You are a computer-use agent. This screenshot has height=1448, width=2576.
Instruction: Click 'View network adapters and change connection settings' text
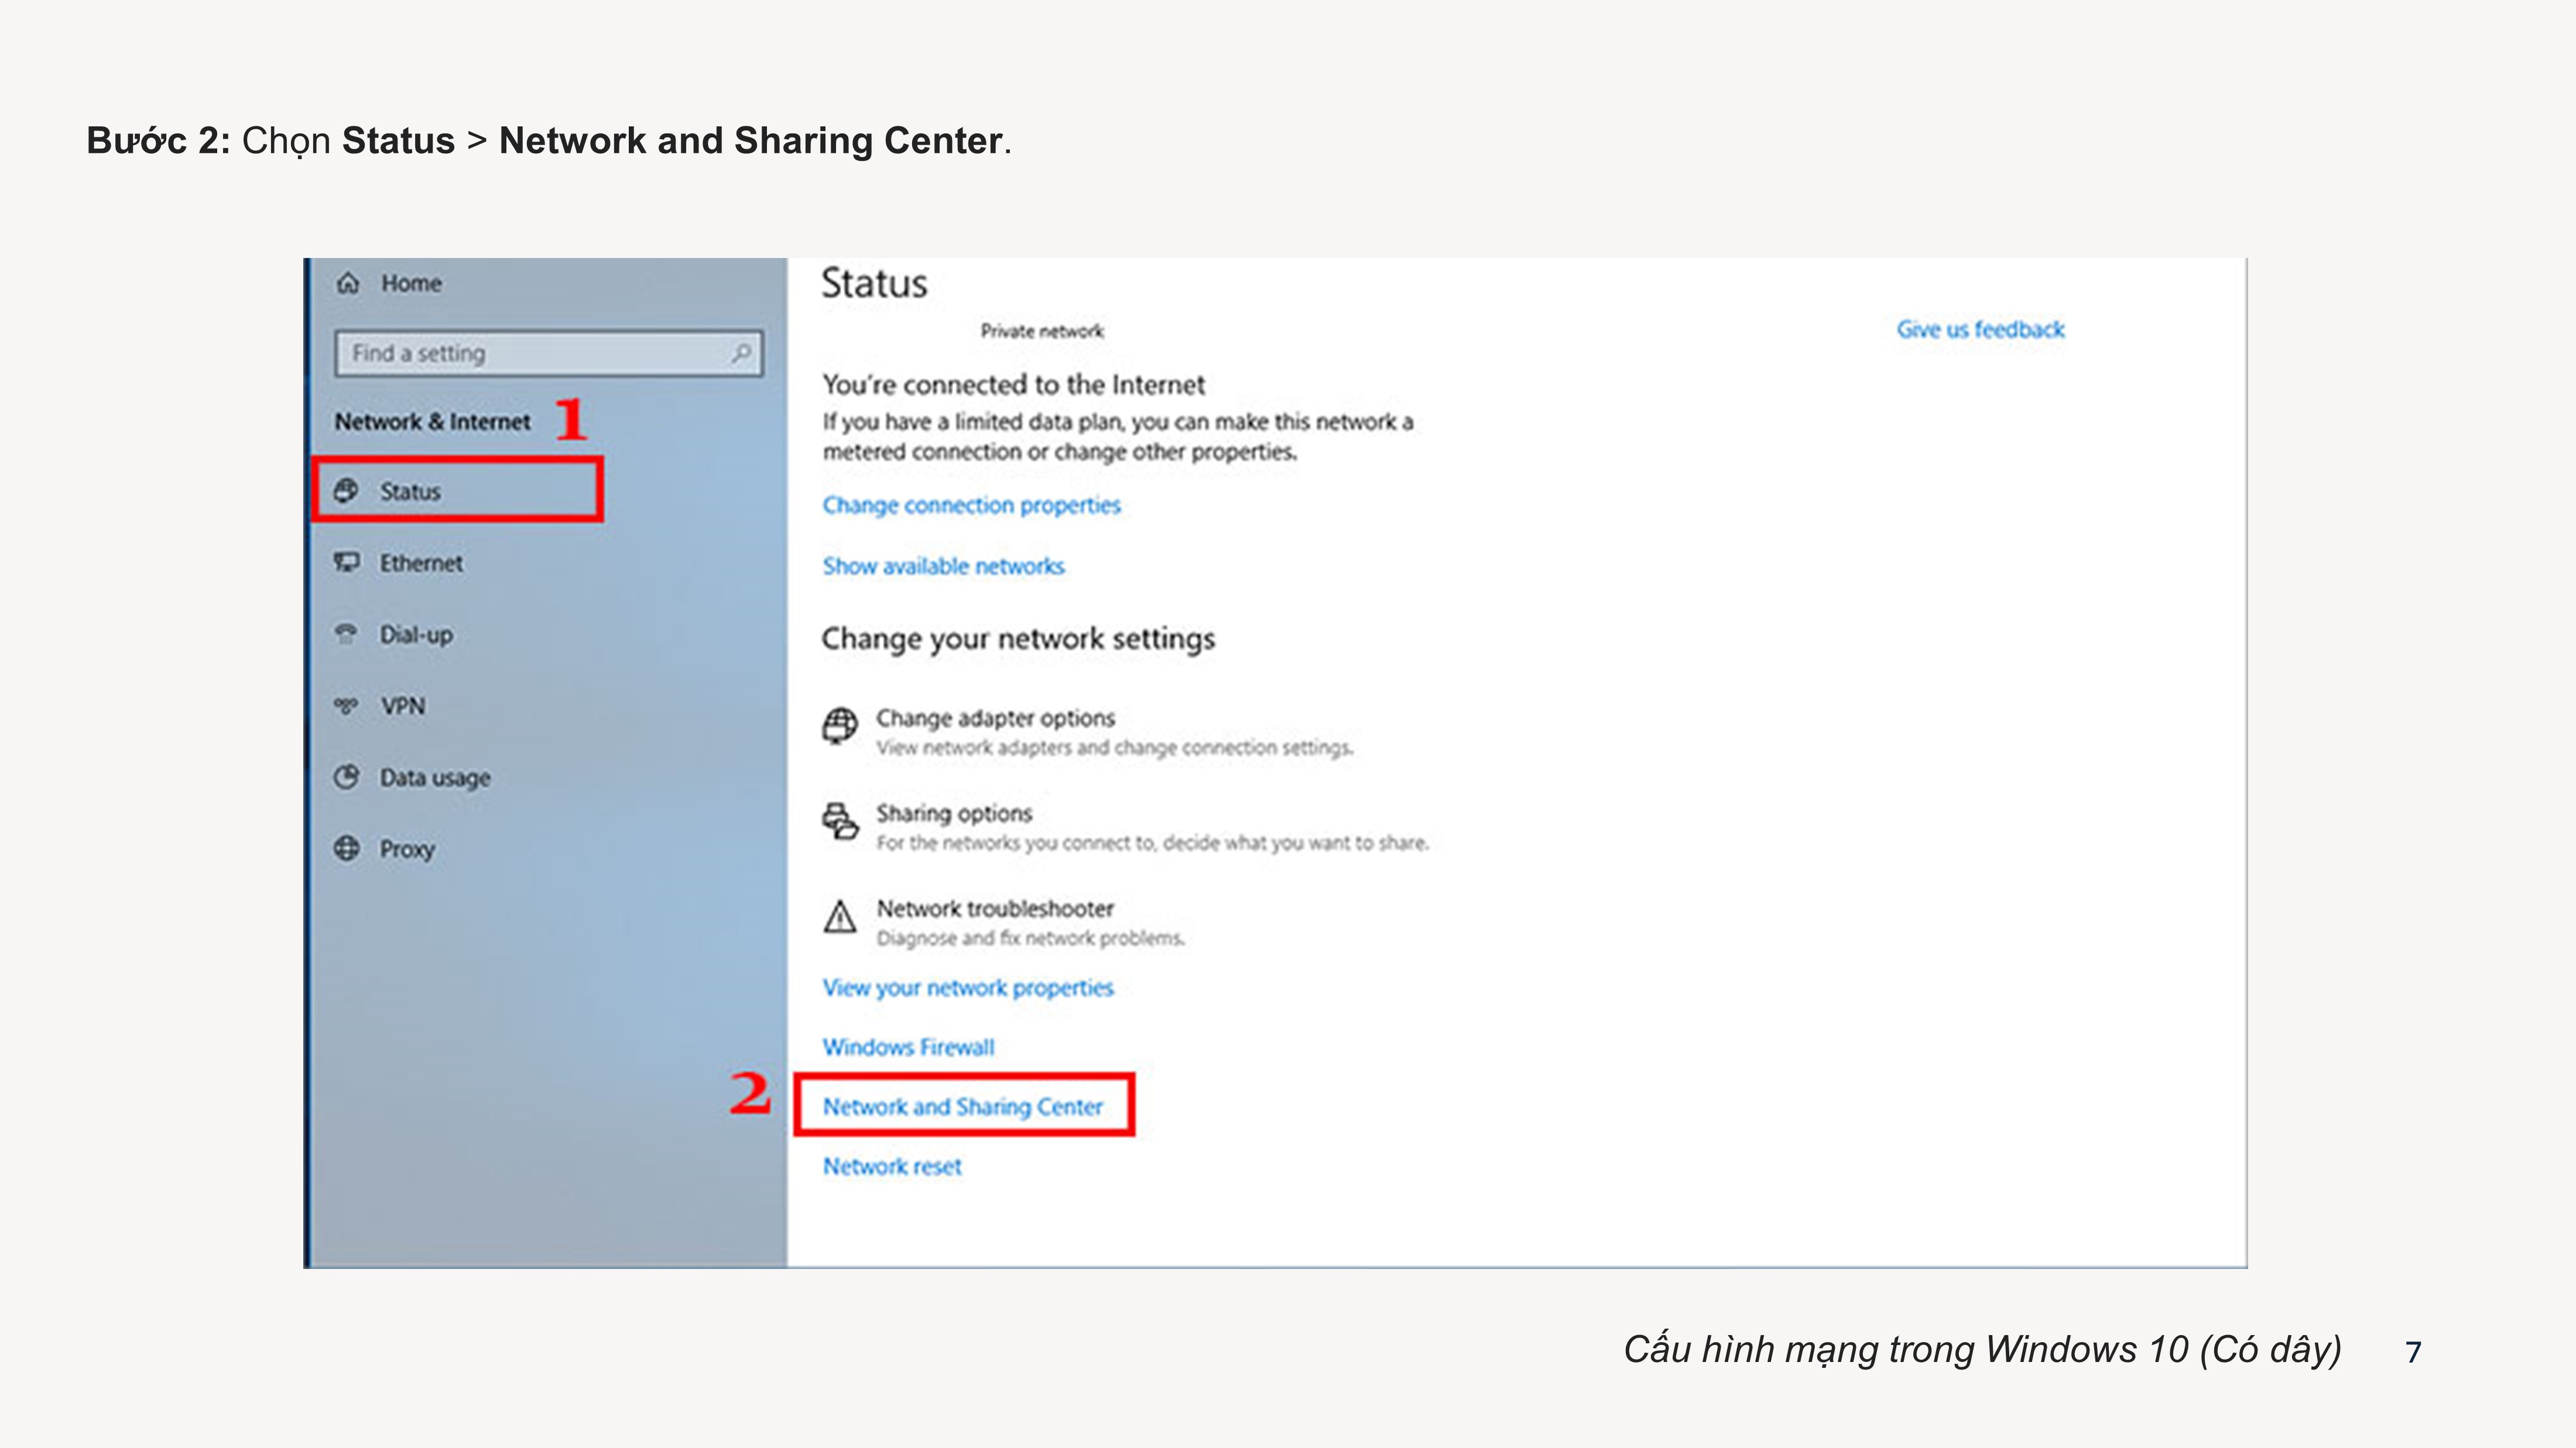point(1115,748)
